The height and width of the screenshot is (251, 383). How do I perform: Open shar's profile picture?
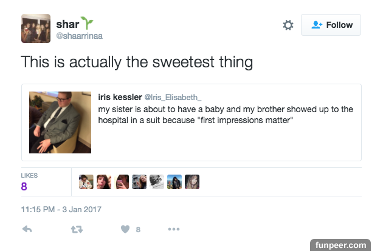(36, 28)
